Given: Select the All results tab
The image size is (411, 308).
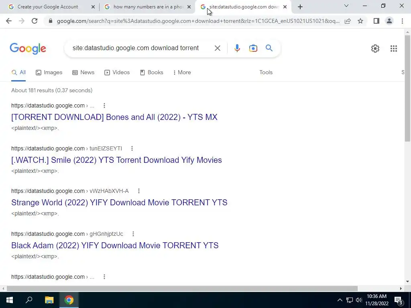Looking at the screenshot, I should click(x=18, y=73).
